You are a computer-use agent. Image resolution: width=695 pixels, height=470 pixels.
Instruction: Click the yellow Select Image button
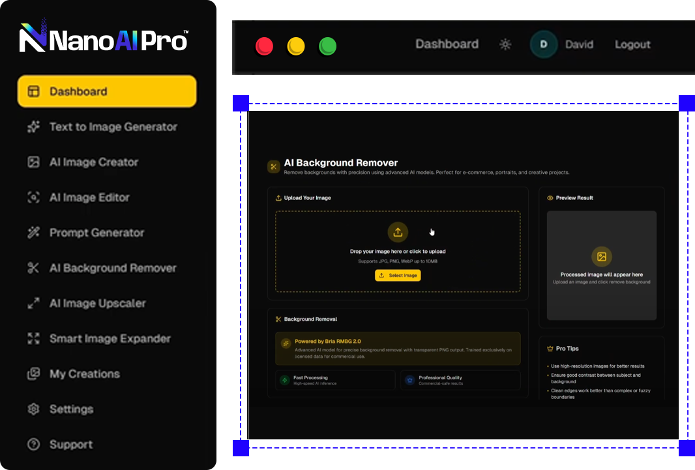point(398,276)
